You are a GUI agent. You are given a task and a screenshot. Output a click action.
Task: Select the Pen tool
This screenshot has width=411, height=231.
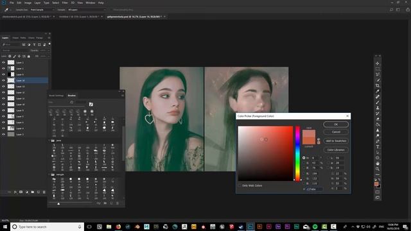click(378, 141)
